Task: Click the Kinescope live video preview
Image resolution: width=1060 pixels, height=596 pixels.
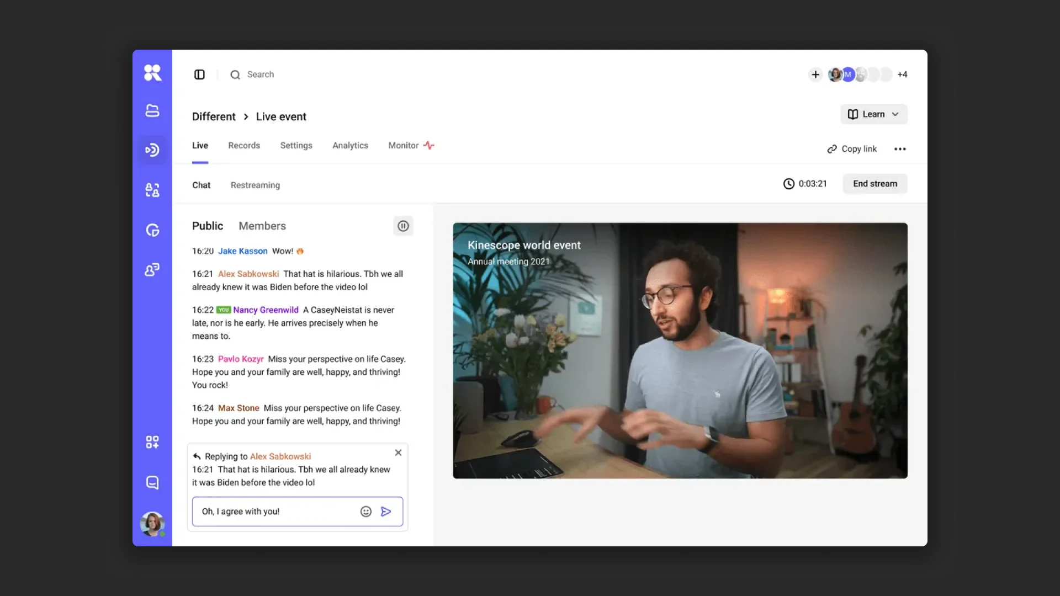Action: (680, 350)
